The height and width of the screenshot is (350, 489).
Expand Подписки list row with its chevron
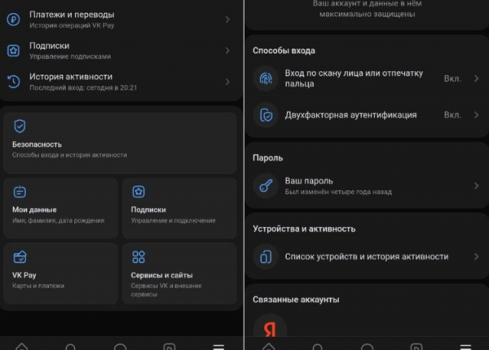[227, 51]
